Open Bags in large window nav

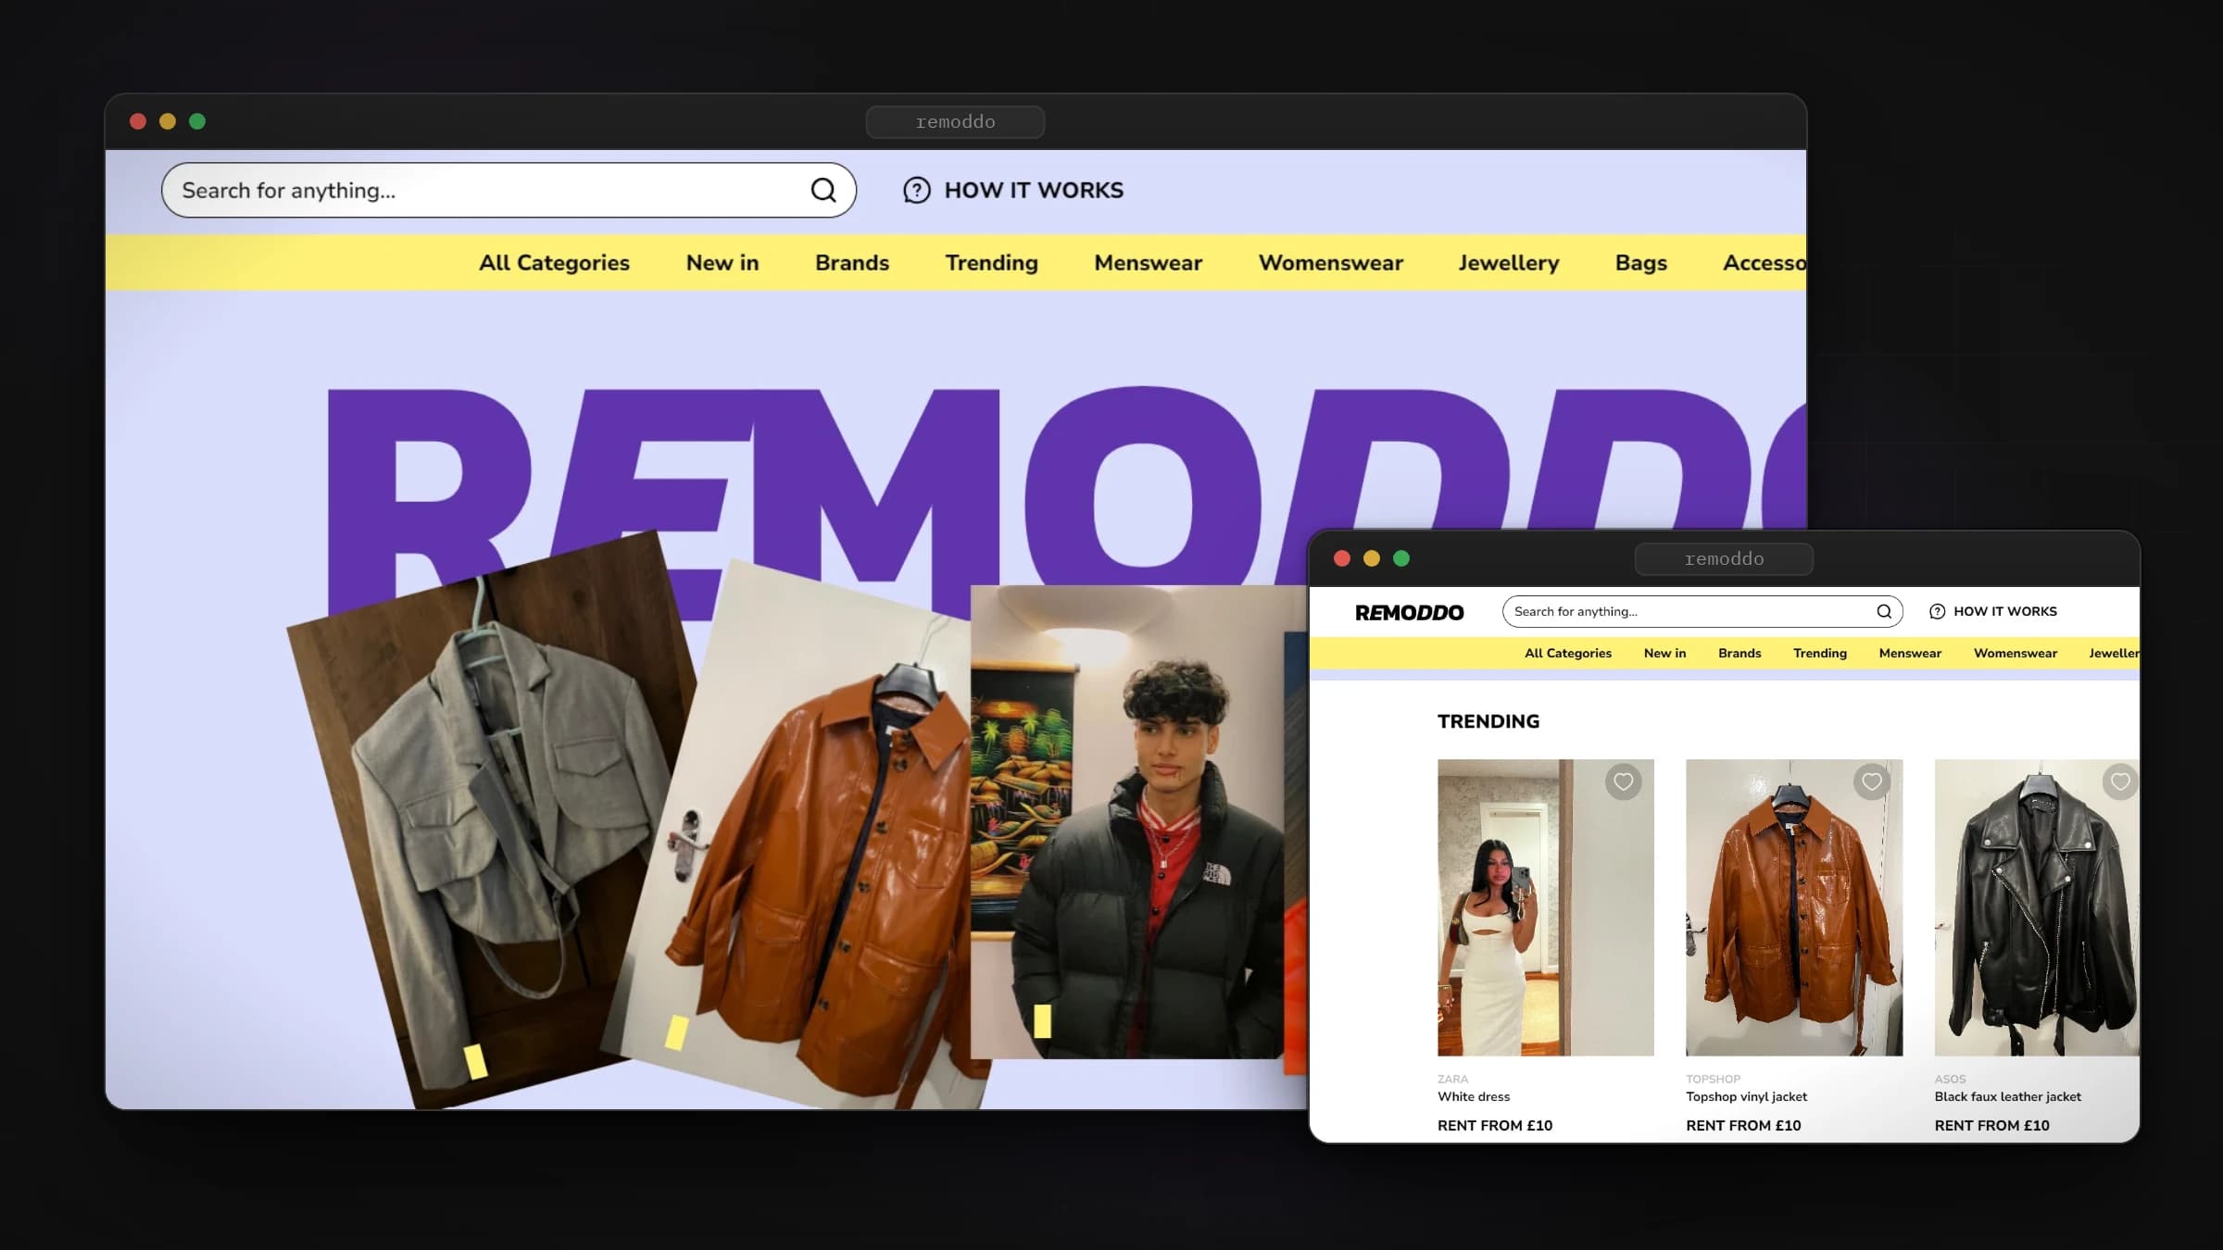[x=1641, y=263]
